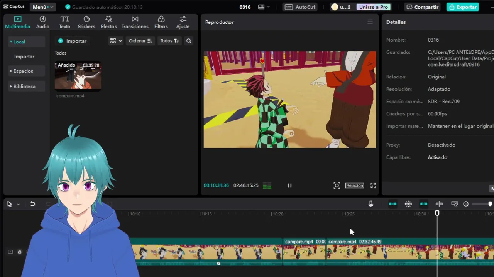Select the pointer selection tool
The image size is (494, 277).
(x=10, y=204)
